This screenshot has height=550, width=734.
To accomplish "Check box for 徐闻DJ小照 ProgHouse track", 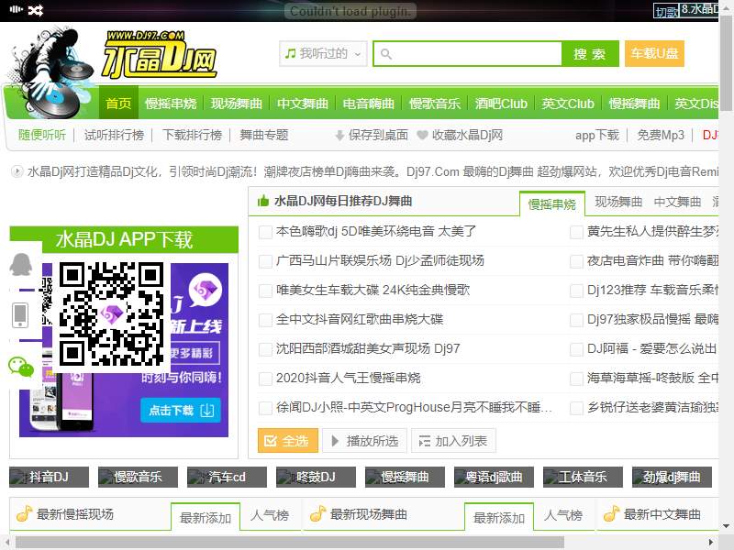I will pos(265,408).
